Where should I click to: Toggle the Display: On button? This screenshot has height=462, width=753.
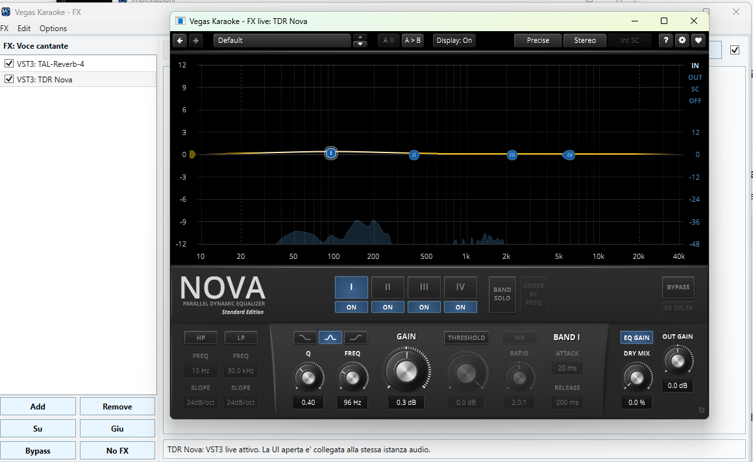[x=454, y=40]
